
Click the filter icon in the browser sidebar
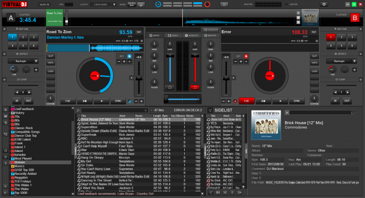tap(5, 123)
